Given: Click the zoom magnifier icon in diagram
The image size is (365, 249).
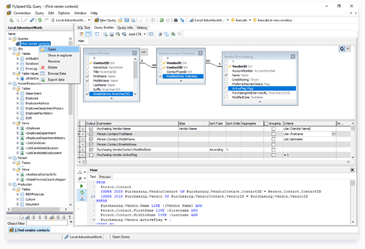Looking at the screenshot, I should tap(341, 48).
